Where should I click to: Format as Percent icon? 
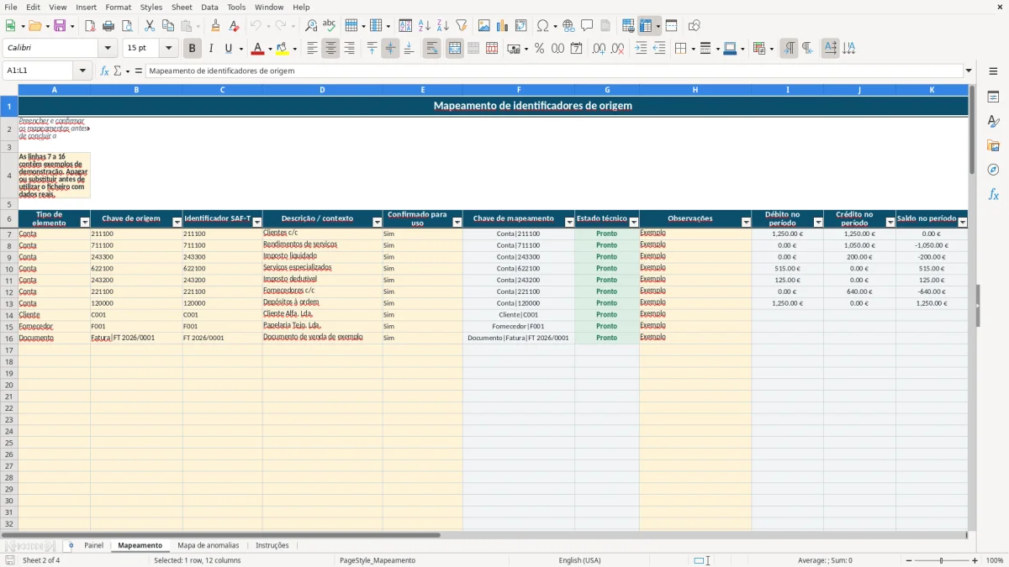point(540,49)
